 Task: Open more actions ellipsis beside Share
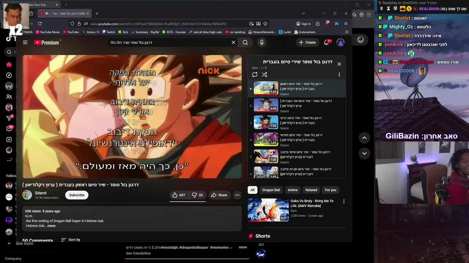click(237, 195)
